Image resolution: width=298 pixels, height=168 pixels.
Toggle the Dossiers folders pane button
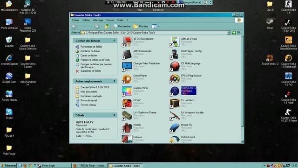[141, 26]
